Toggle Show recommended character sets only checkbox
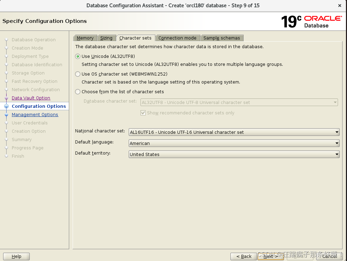 [x=143, y=113]
